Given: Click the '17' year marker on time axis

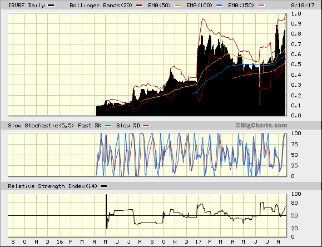Looking at the screenshot, I should [199, 241].
